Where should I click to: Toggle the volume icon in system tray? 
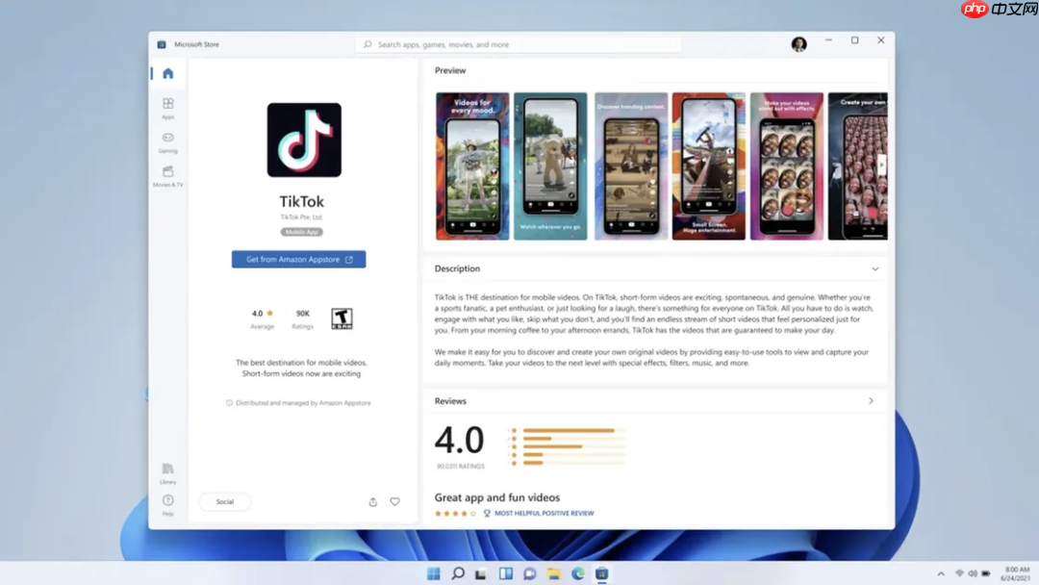coord(973,572)
